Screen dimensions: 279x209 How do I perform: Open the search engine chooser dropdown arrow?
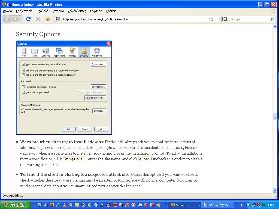228,19
